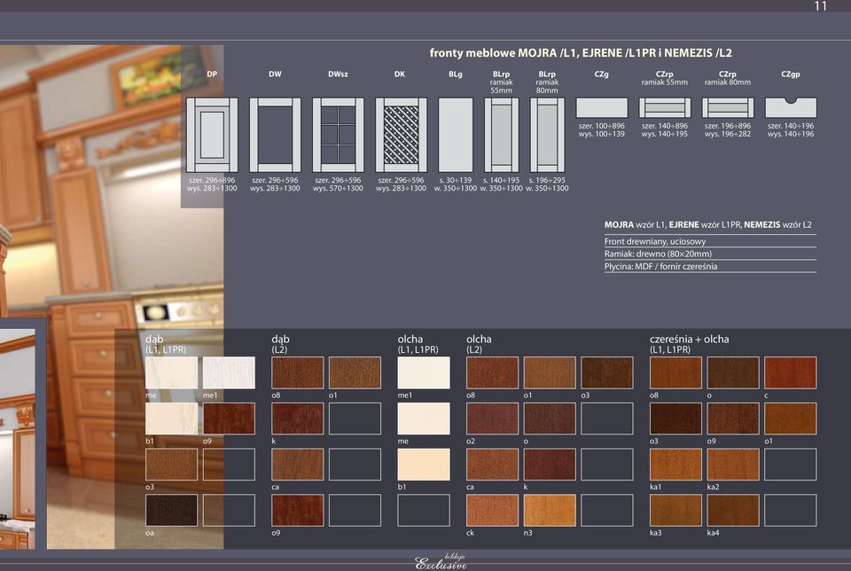
Task: Choose czereśnia + olcha swatch o9
Action: click(733, 418)
